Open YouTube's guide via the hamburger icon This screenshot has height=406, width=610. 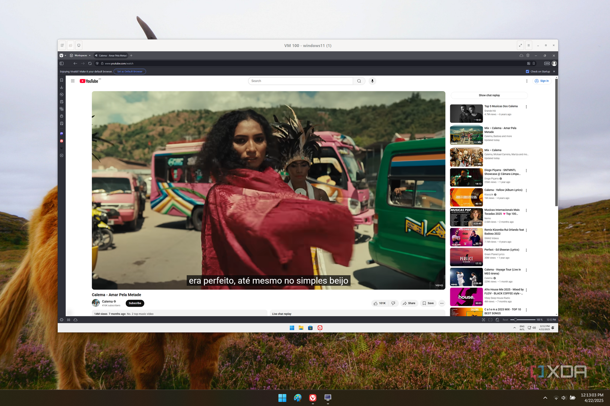coord(72,81)
